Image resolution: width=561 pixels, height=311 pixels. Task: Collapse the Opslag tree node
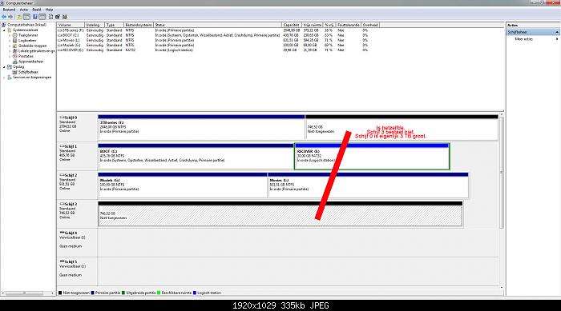click(x=4, y=67)
